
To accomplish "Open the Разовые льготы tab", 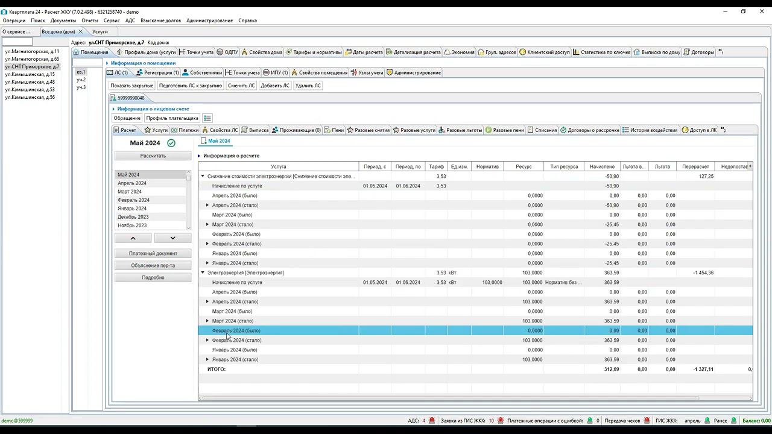I will [461, 130].
